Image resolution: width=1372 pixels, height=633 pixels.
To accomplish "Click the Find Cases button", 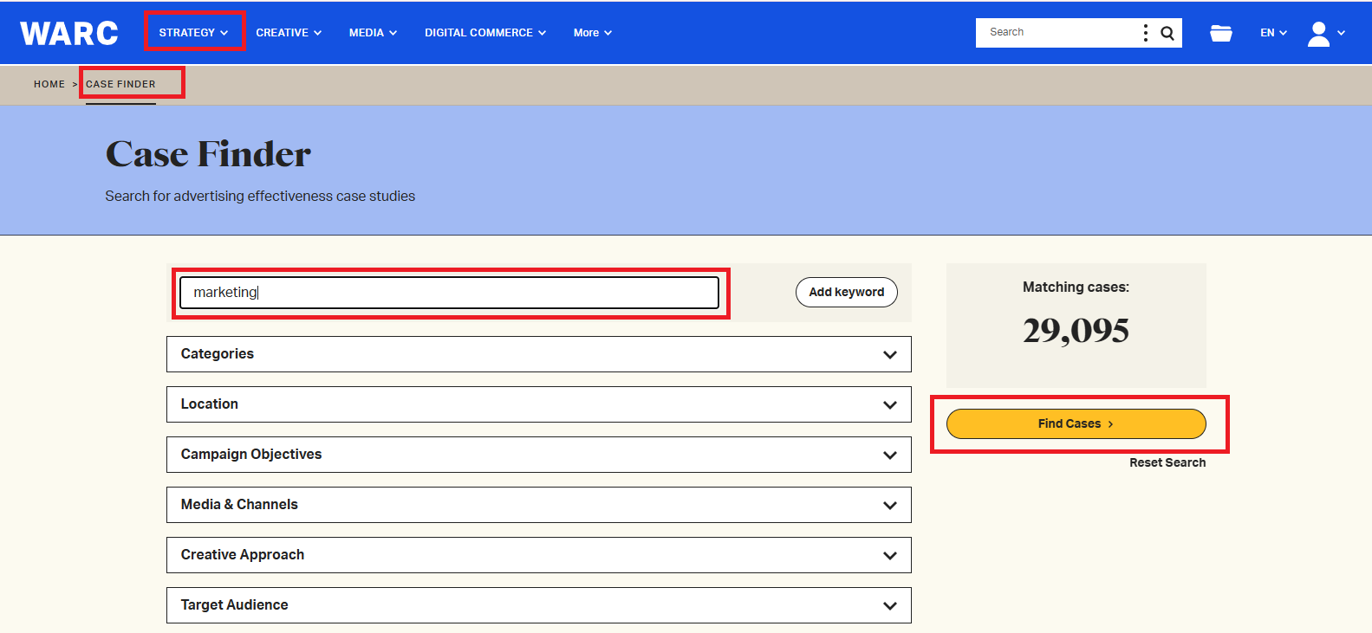I will 1076,423.
